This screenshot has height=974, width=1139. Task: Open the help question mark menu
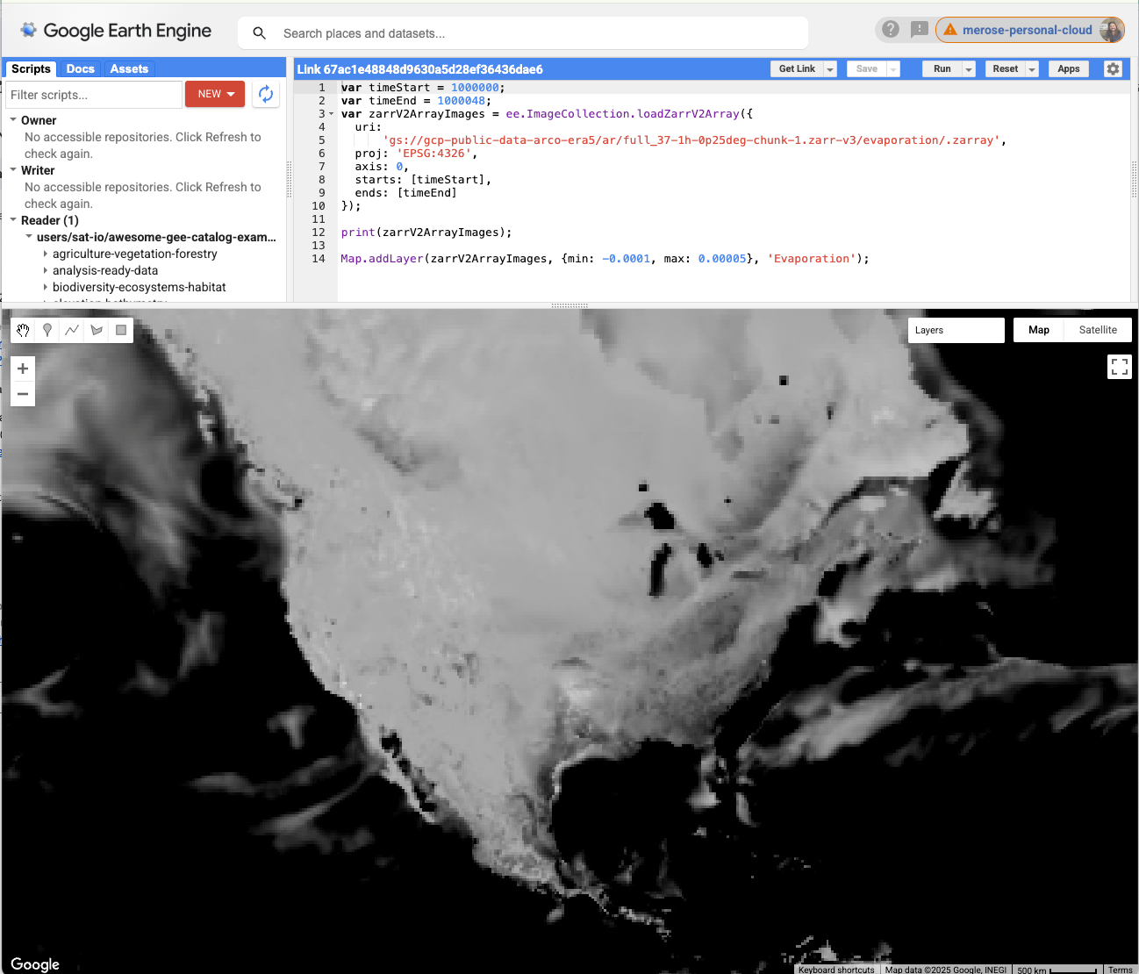(x=891, y=30)
